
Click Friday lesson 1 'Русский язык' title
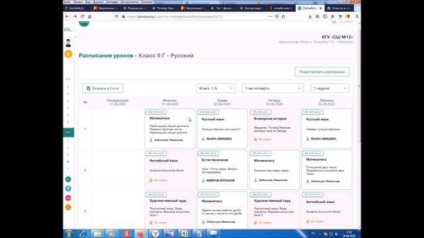tap(317, 119)
